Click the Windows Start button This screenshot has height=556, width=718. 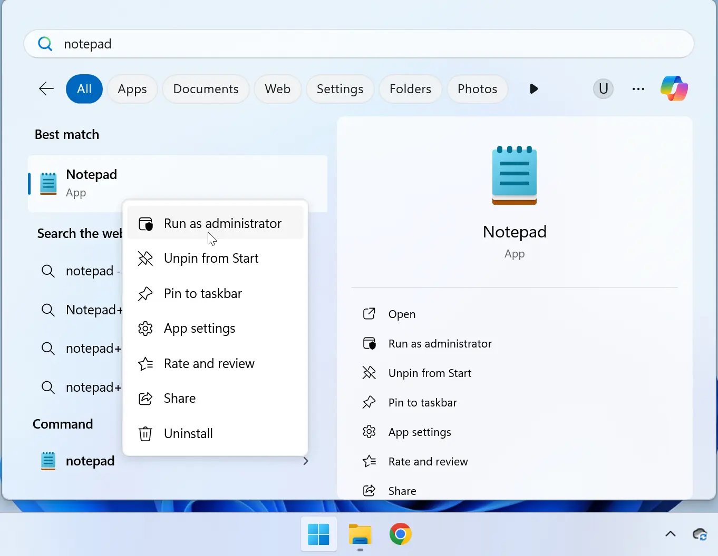point(319,534)
